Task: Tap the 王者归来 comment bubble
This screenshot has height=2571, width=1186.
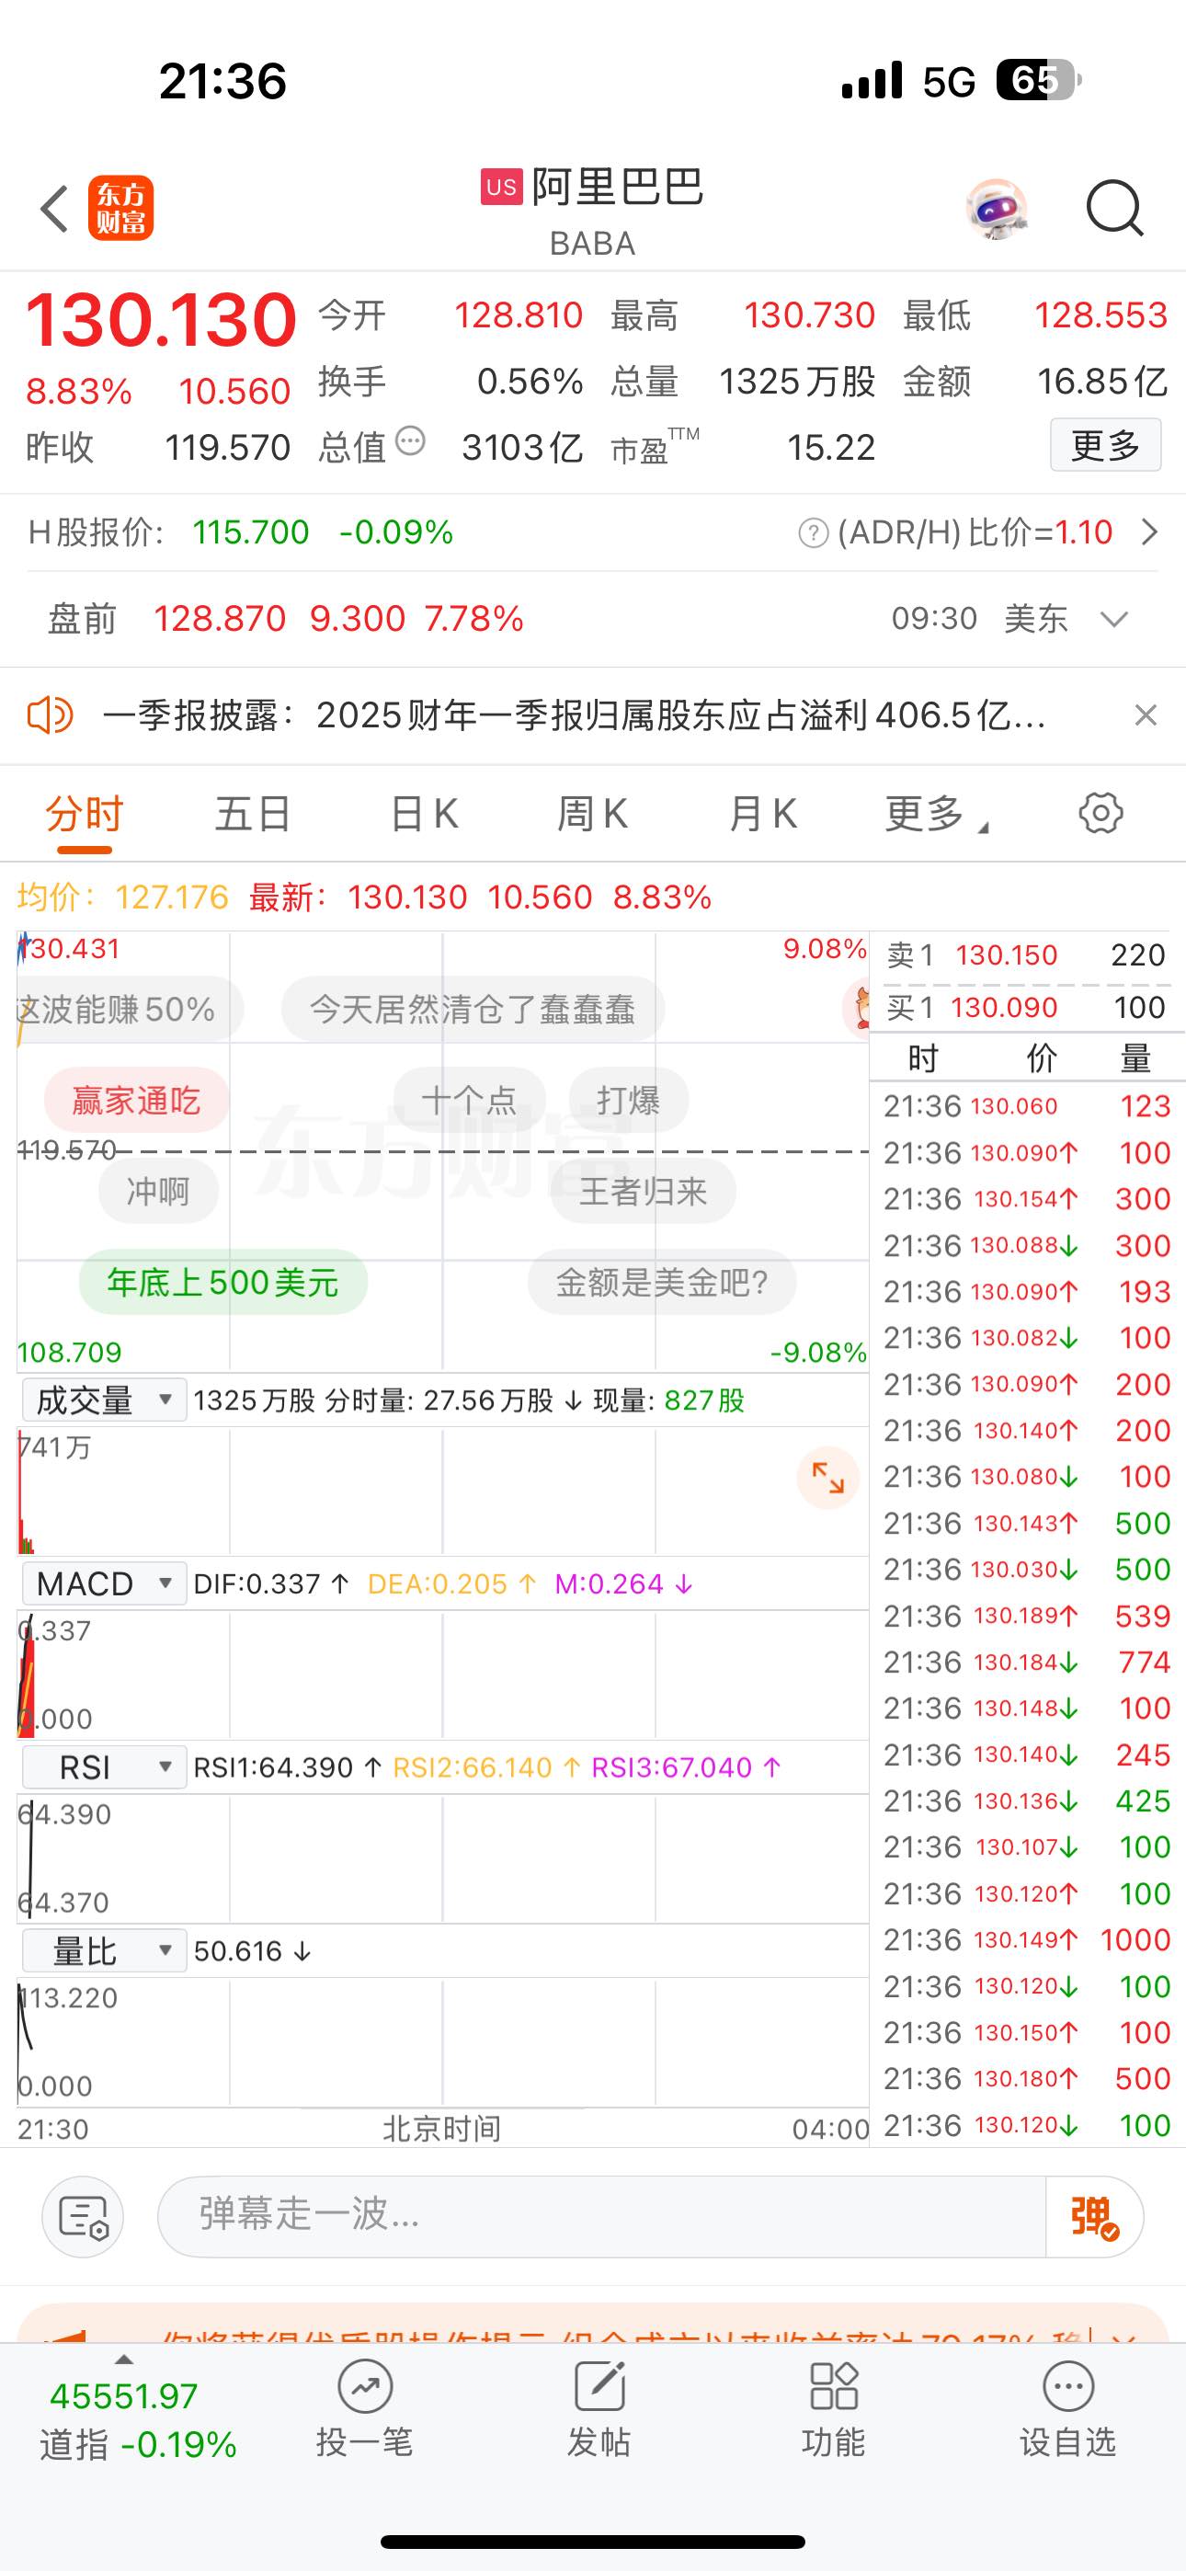Action: [x=643, y=1192]
